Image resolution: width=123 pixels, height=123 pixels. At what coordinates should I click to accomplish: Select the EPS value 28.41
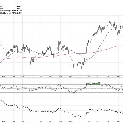point(19,9)
